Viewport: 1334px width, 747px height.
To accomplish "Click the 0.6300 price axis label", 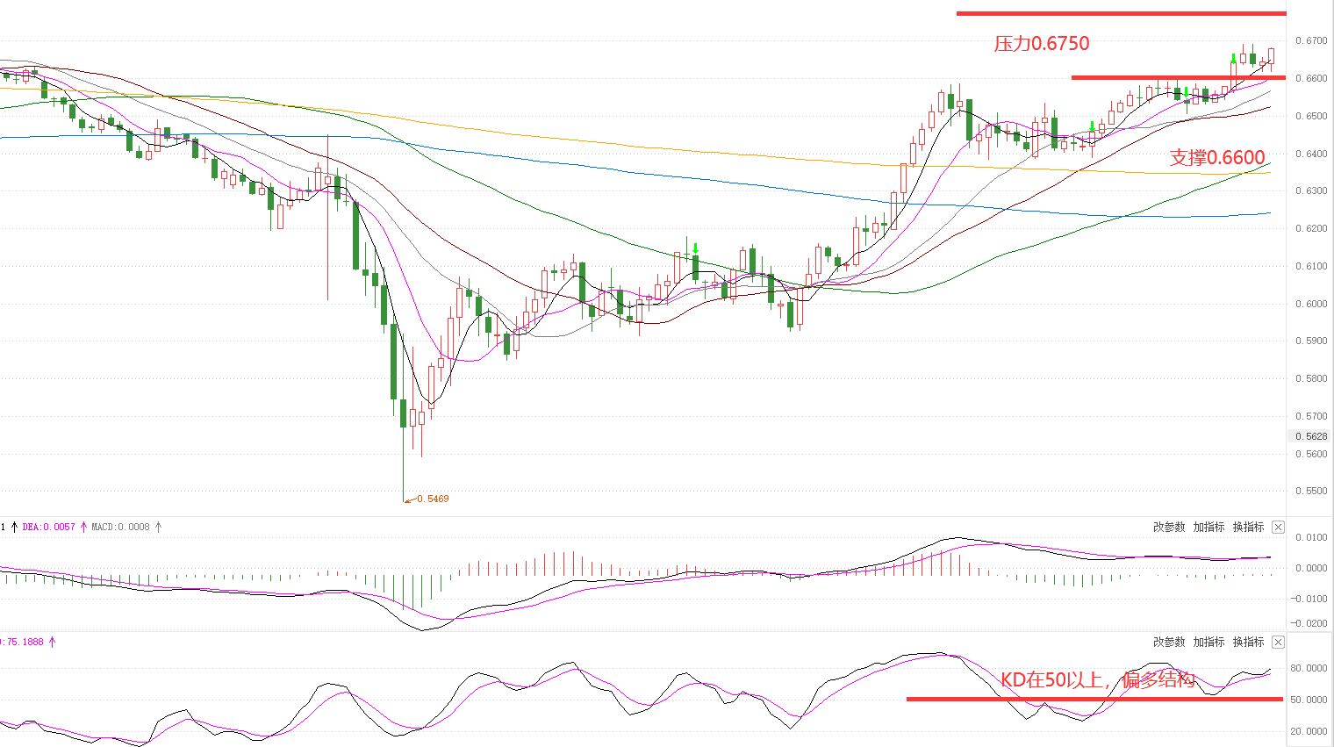I will point(1311,190).
